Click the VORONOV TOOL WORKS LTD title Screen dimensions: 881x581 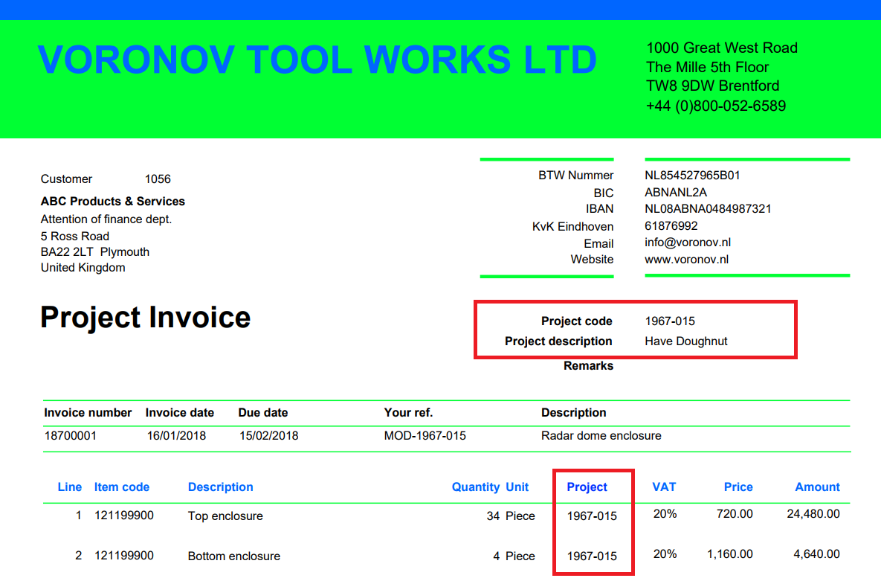(x=317, y=60)
